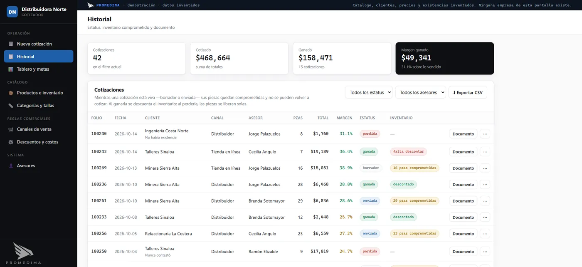
Task: Click the falta descontar inventory badge
Action: point(408,152)
